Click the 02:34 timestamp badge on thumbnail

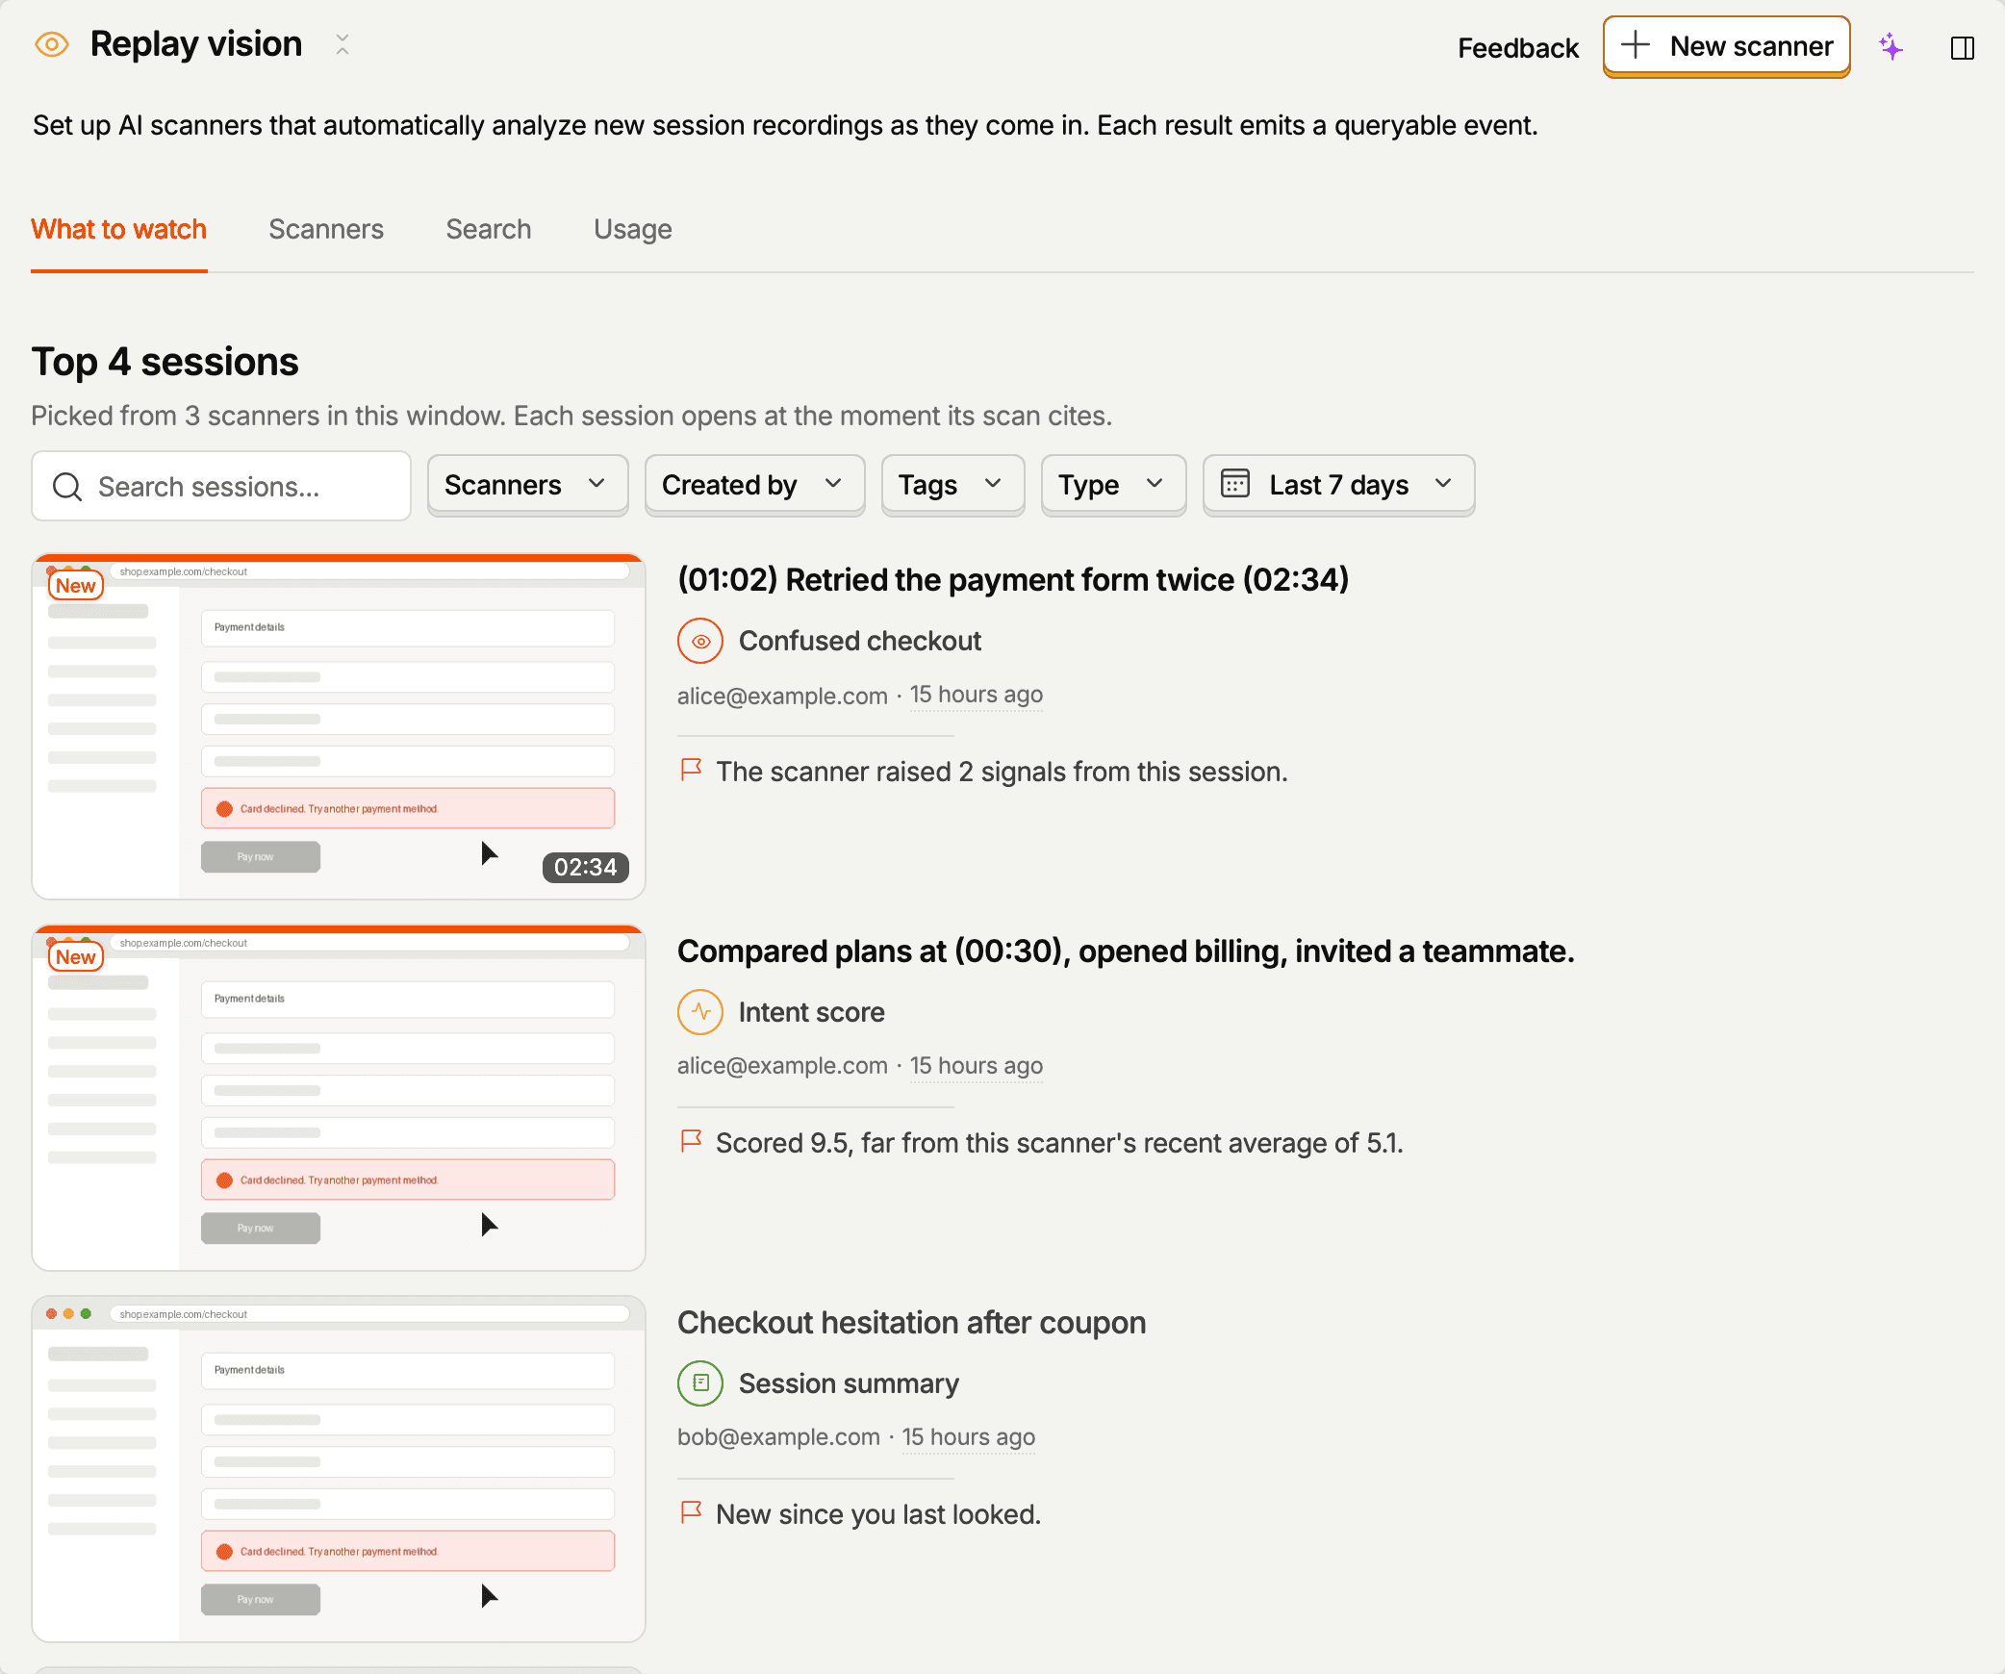coord(585,867)
